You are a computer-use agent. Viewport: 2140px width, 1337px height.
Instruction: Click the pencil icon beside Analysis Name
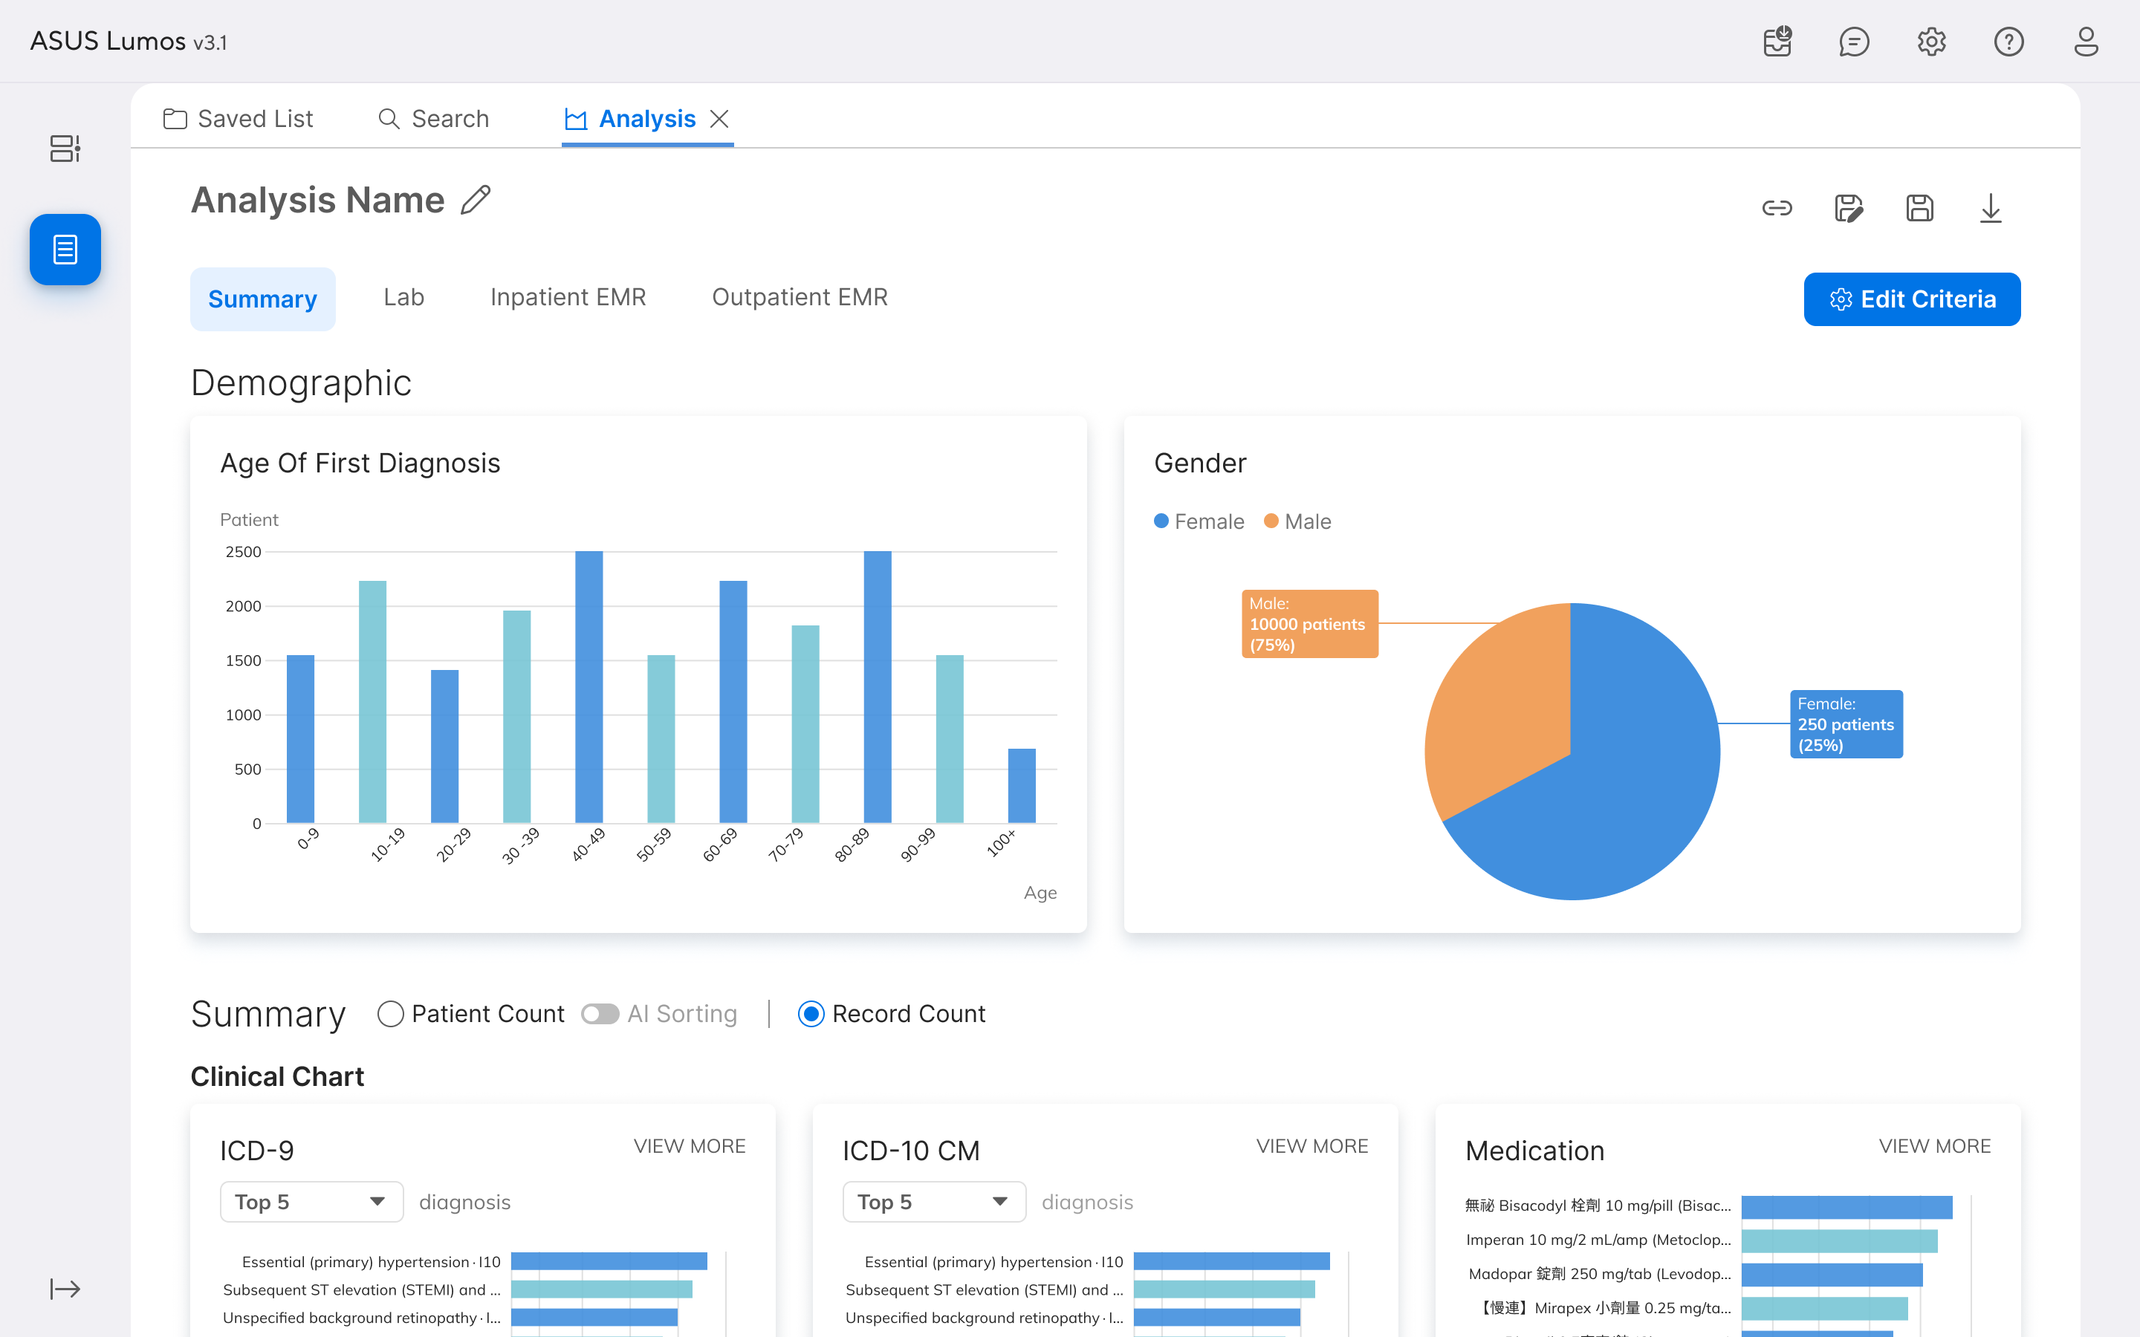coord(476,200)
